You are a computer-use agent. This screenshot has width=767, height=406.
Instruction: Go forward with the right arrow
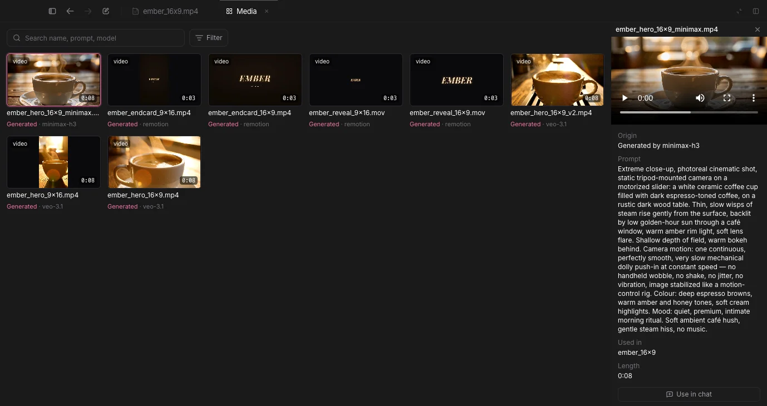pos(88,11)
